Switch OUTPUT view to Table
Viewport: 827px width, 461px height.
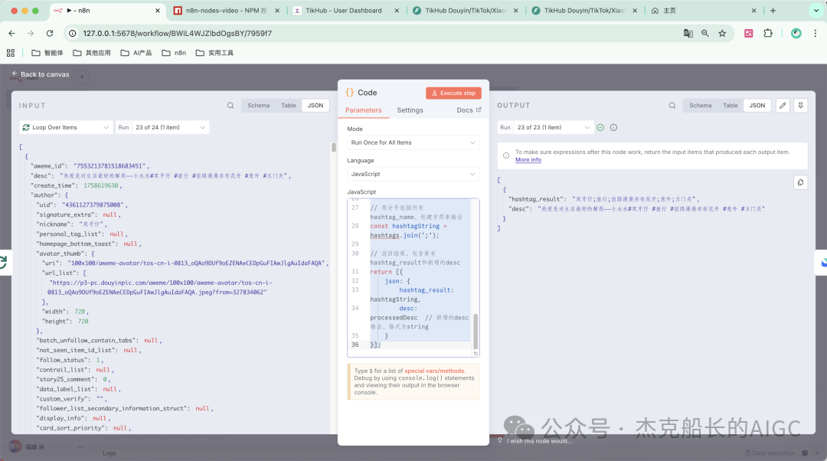point(731,106)
